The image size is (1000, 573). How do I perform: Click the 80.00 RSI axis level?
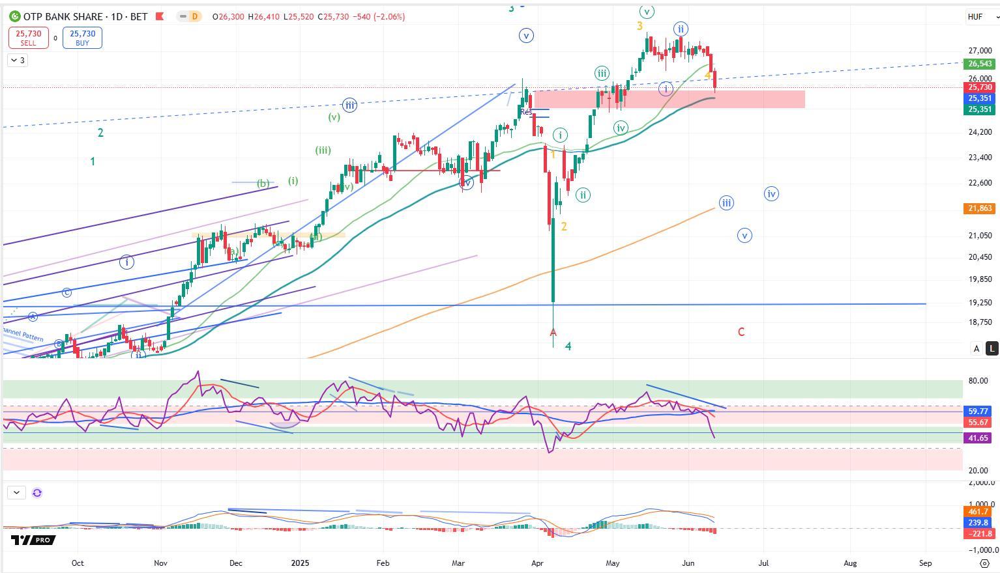(x=977, y=381)
